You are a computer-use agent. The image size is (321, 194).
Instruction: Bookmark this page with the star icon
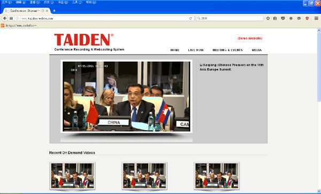click(x=268, y=18)
